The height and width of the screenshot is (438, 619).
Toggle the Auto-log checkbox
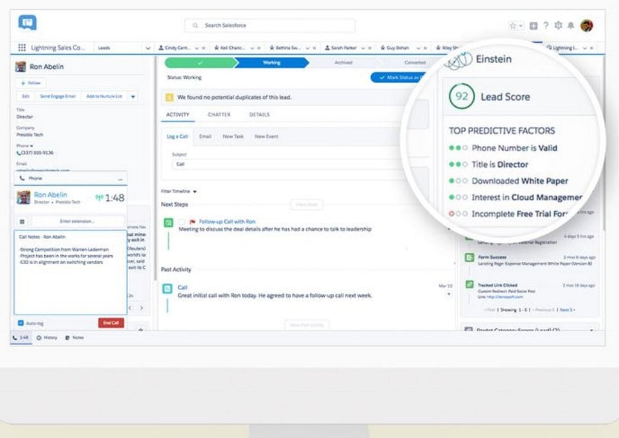tap(21, 323)
